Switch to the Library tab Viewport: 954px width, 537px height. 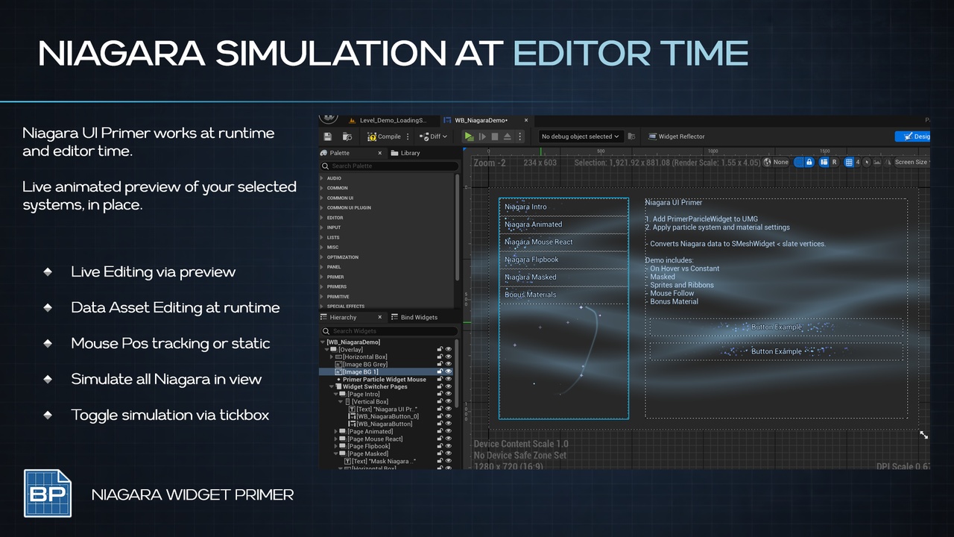click(405, 153)
